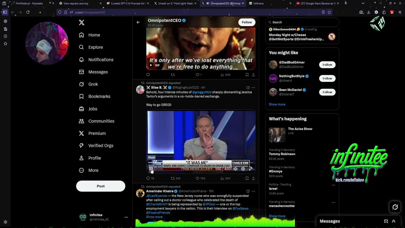Follow NothingButStyle
Viewport: 405px width, 228px height.
coord(327,78)
